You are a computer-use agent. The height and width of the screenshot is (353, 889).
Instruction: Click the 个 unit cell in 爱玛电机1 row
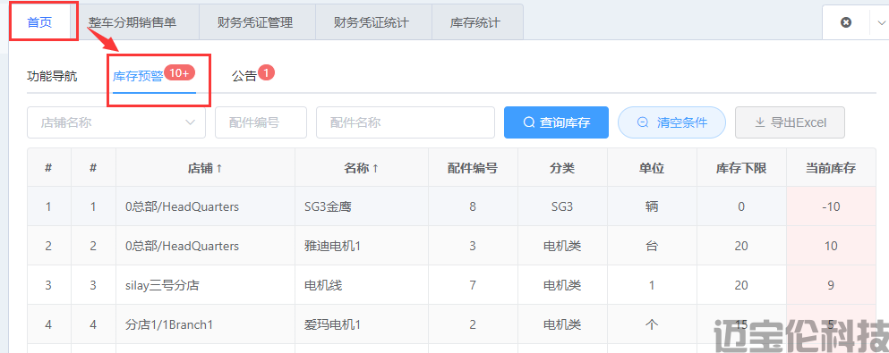pyautogui.click(x=652, y=324)
